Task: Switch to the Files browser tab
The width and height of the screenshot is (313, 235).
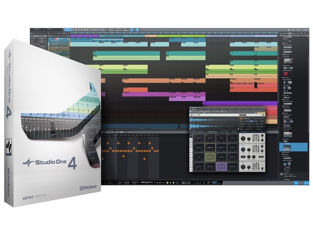Action: [298, 33]
